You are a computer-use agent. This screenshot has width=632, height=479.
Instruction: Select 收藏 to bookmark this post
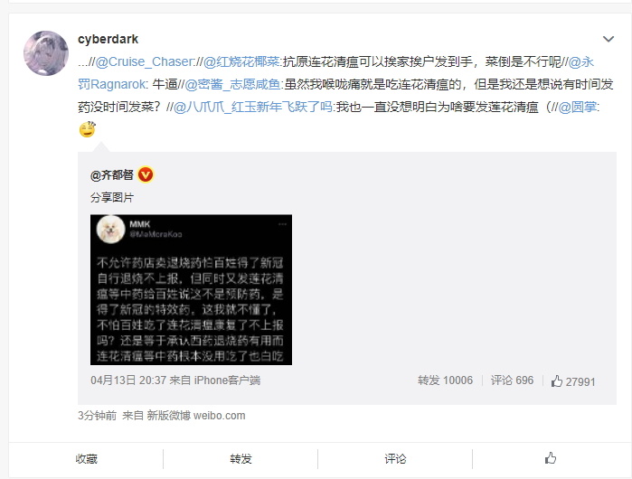pos(86,459)
